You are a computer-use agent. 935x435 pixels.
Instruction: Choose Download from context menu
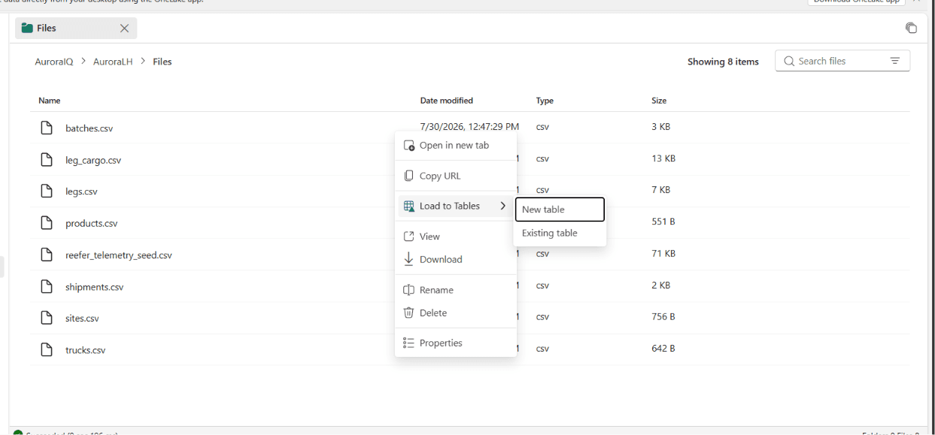456,259
